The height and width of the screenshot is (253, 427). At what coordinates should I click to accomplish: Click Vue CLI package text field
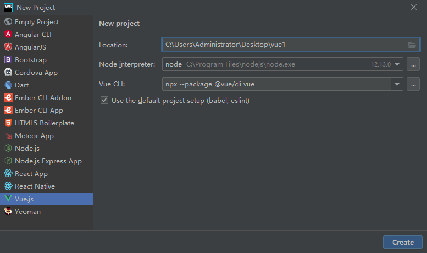click(276, 84)
